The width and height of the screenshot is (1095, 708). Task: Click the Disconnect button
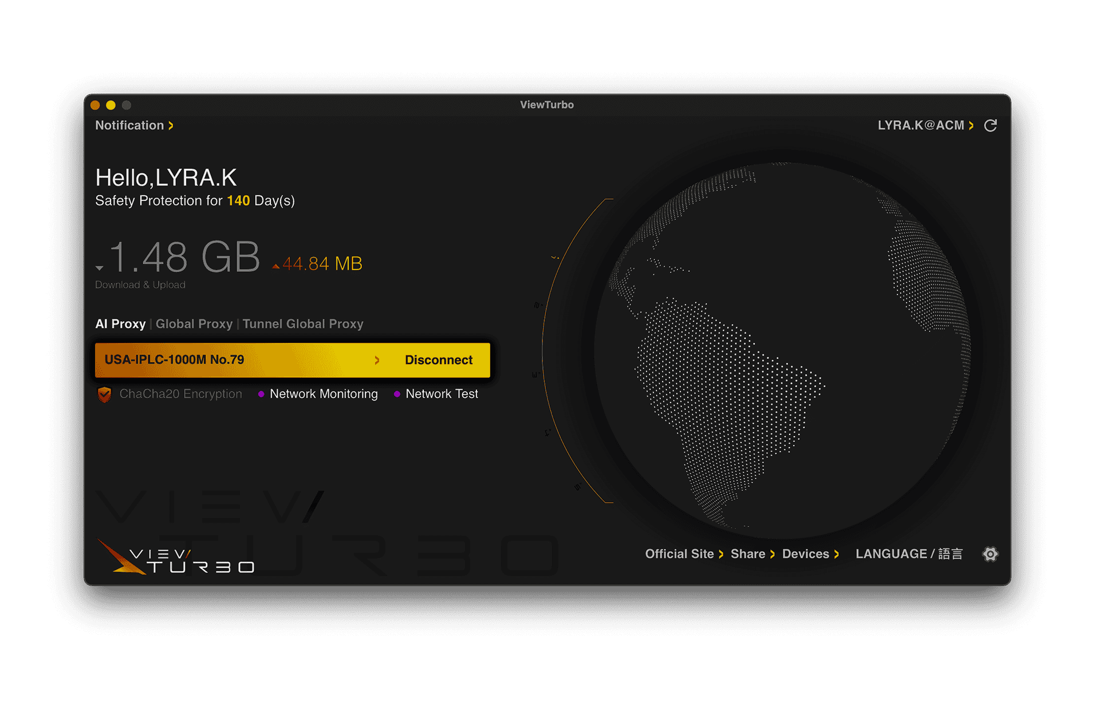pos(439,360)
